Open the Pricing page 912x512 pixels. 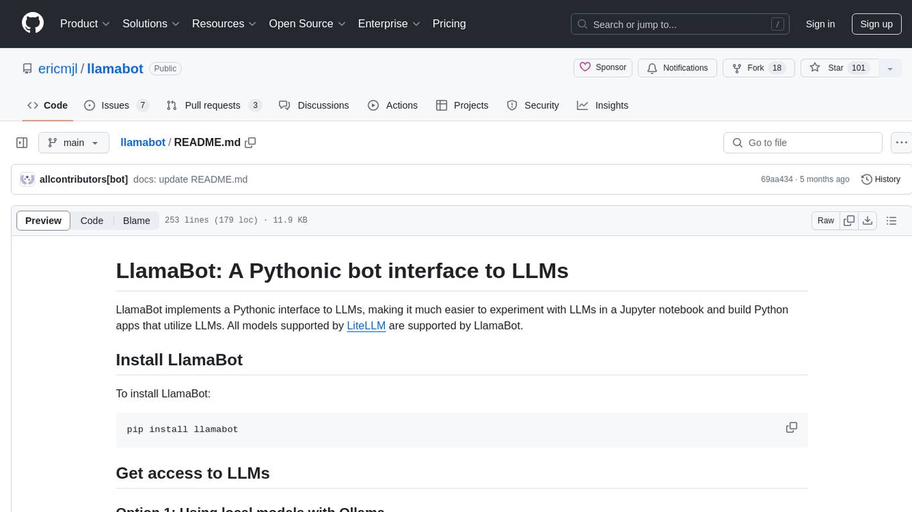click(449, 23)
